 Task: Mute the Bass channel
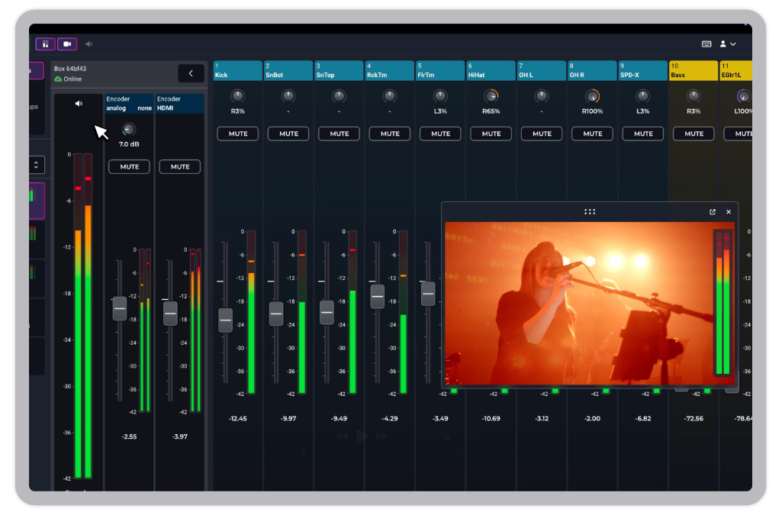point(694,134)
